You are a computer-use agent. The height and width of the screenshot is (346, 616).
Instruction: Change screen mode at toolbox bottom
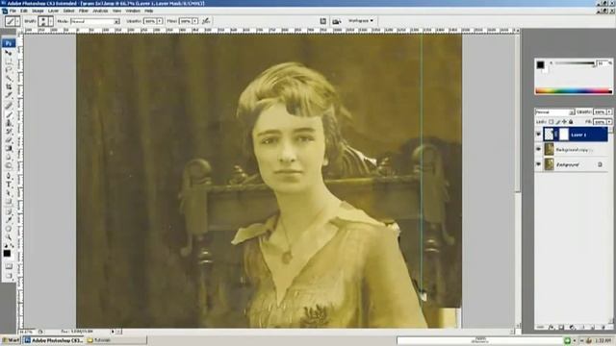point(9,276)
